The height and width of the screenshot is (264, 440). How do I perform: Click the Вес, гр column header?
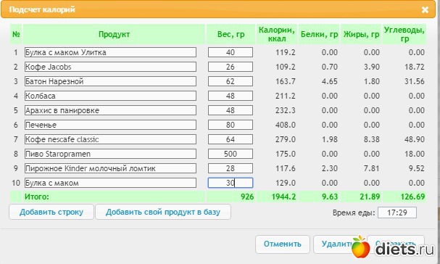point(231,34)
